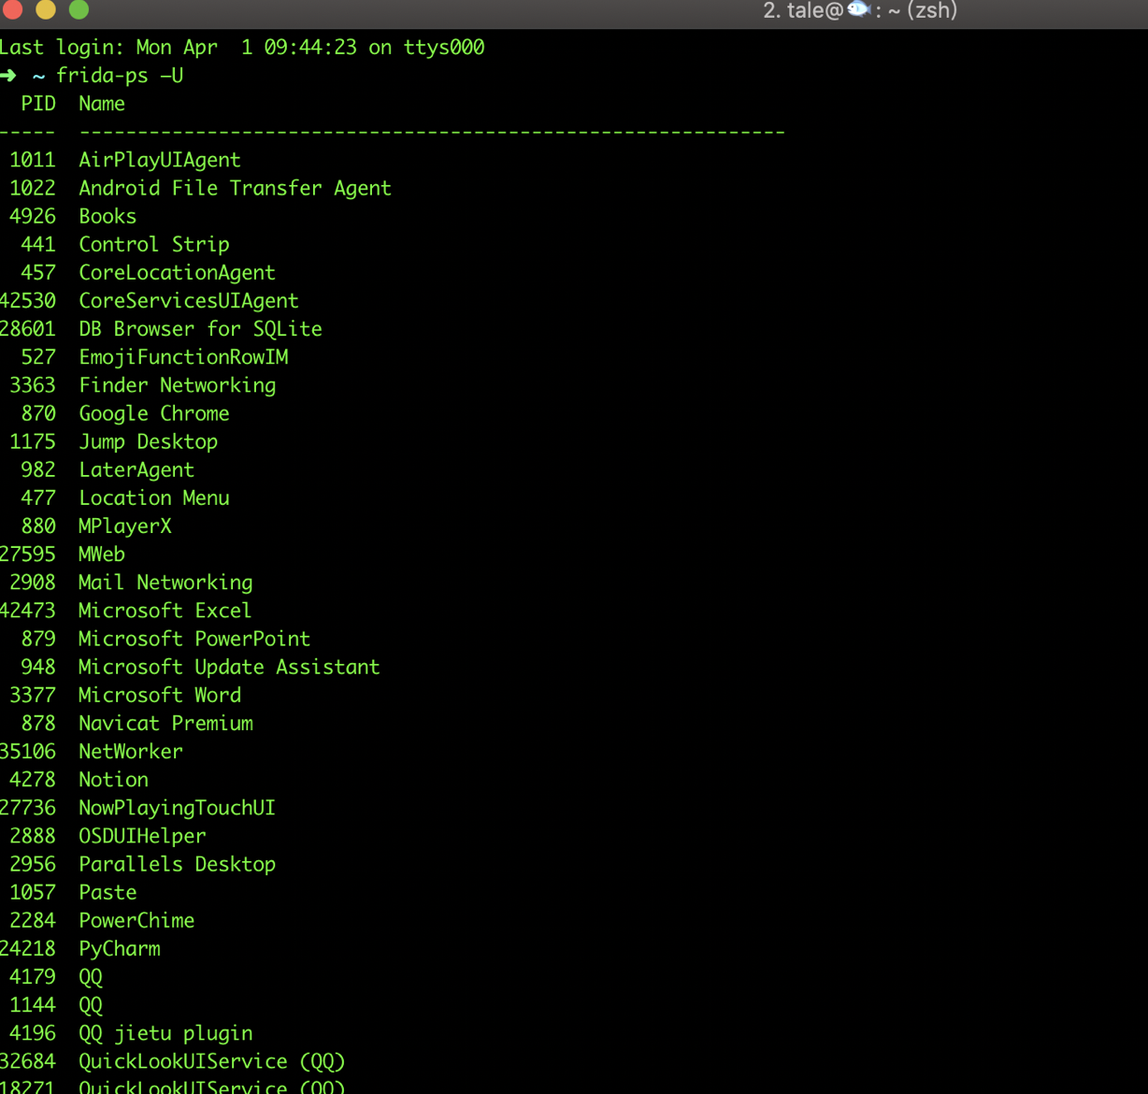Viewport: 1148px width, 1094px height.
Task: Click the yellow minimize window button
Action: (x=46, y=9)
